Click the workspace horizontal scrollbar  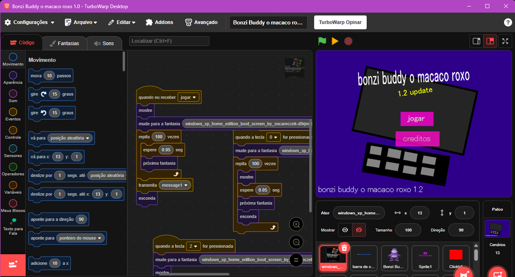(x=194, y=274)
